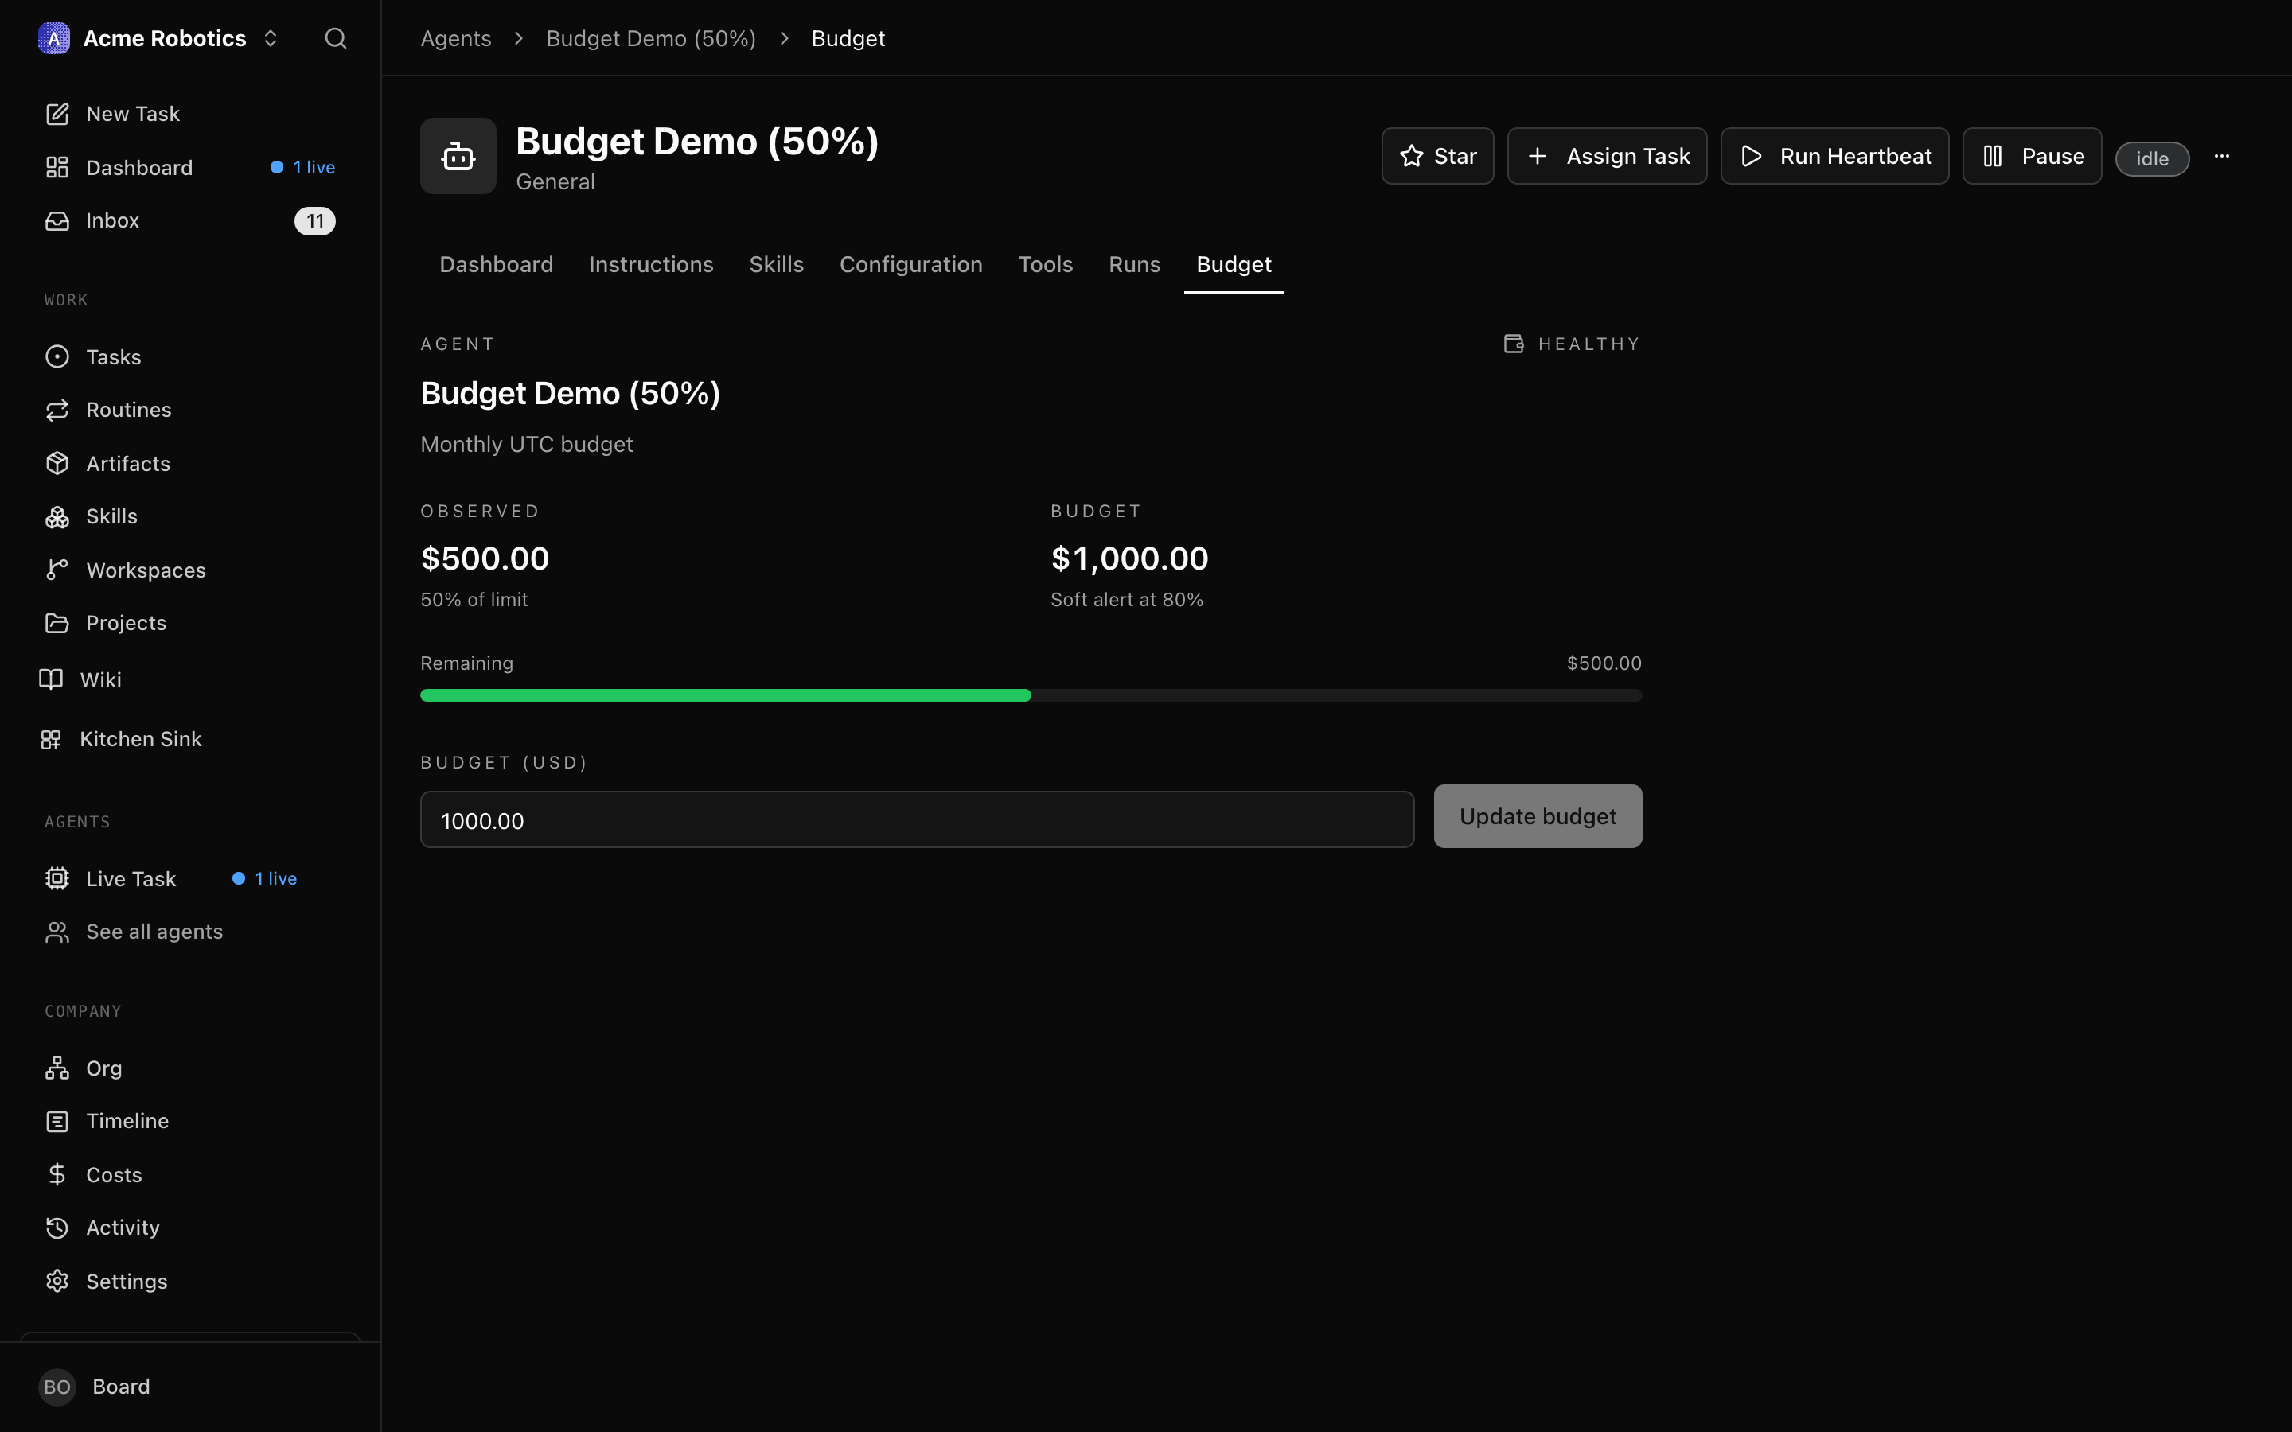Viewport: 2292px width, 1432px height.
Task: Select the Budget tab
Action: [x=1234, y=264]
